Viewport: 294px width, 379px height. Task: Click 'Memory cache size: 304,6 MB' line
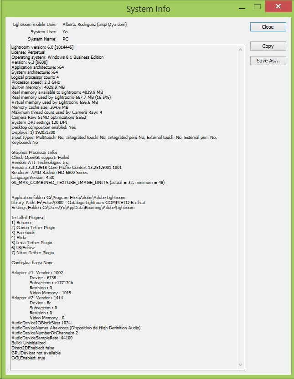point(40,108)
